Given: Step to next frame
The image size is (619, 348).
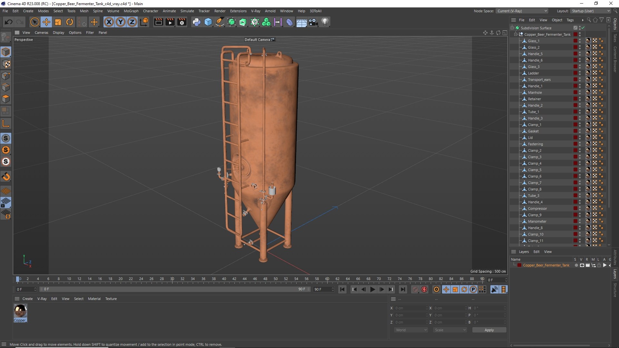Looking at the screenshot, I should coord(382,289).
